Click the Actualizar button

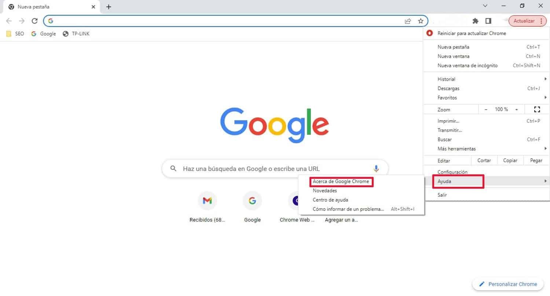click(528, 21)
